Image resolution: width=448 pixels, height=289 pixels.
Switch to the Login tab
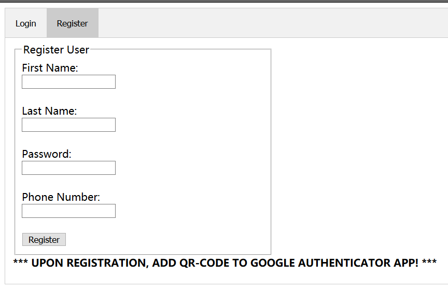[x=26, y=23]
